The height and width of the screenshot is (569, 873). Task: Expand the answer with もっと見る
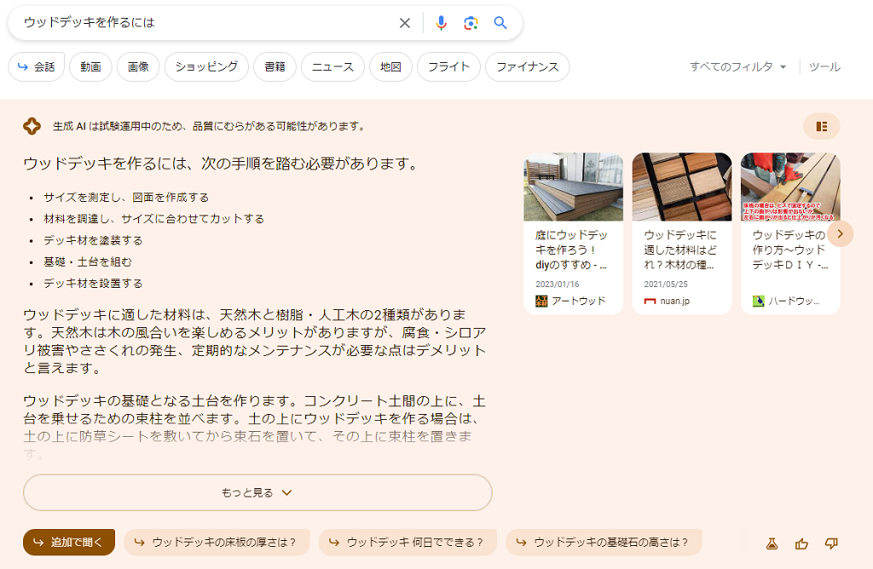coord(257,492)
